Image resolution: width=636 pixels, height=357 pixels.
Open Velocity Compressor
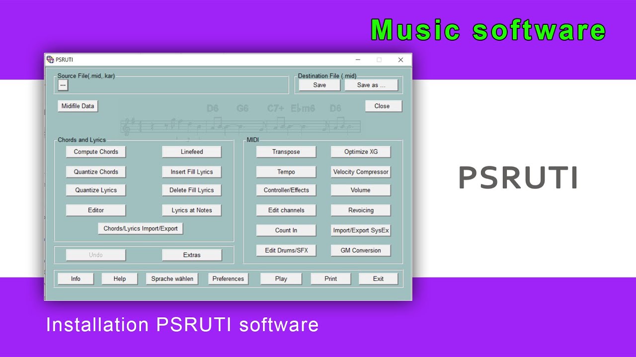coord(361,172)
